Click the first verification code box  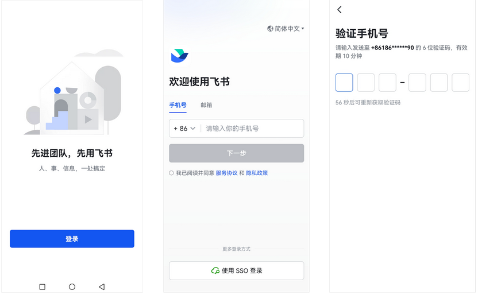point(344,82)
